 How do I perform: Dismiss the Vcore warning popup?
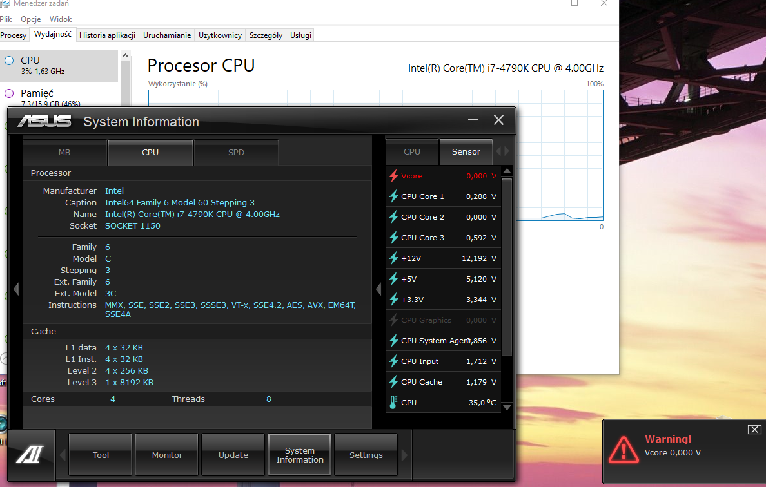[754, 430]
